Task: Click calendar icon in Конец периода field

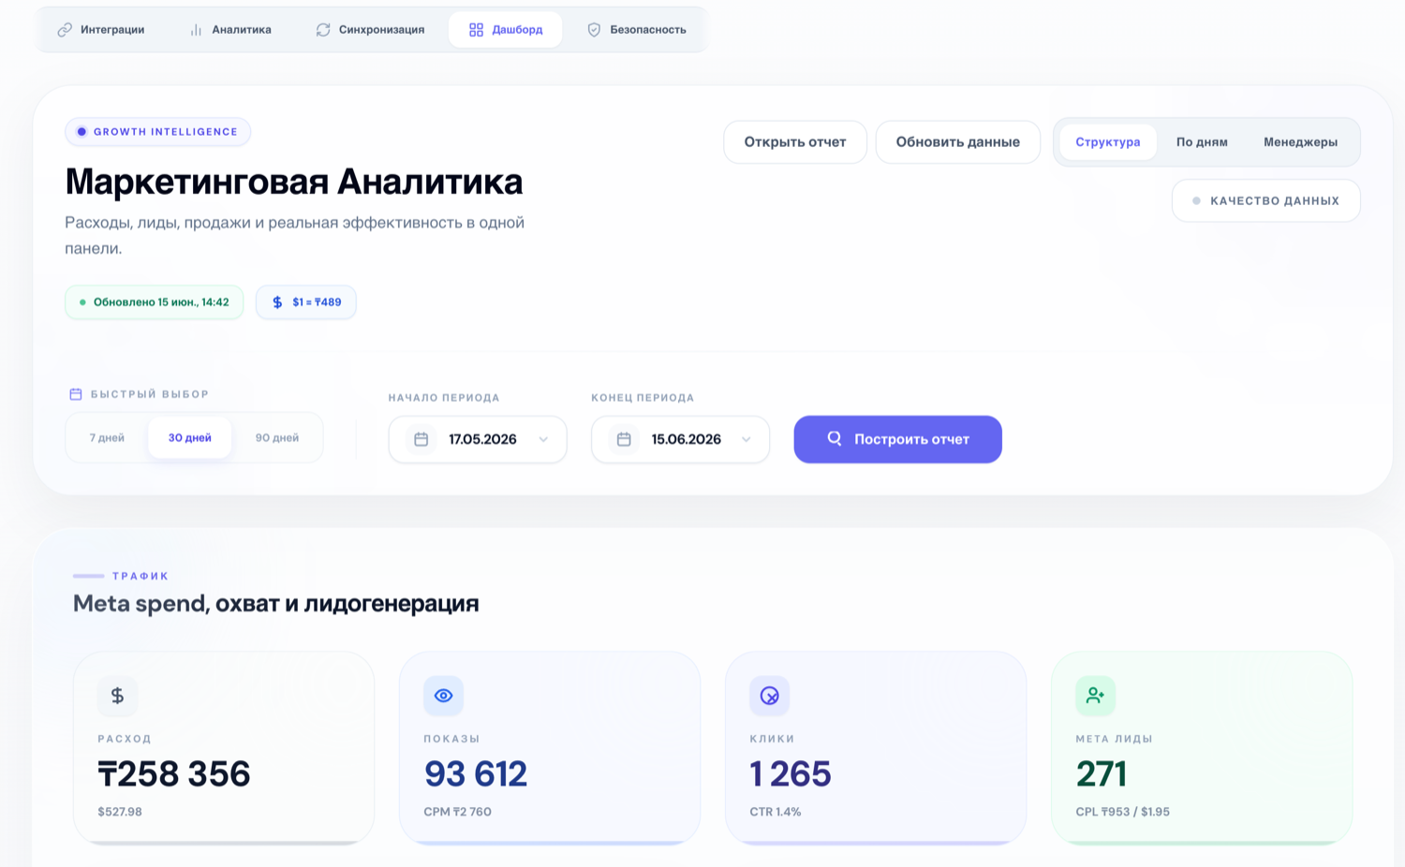Action: [624, 439]
